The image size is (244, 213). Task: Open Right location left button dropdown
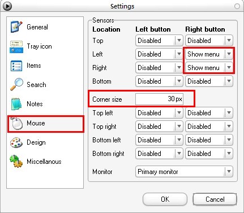point(159,68)
